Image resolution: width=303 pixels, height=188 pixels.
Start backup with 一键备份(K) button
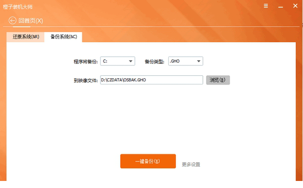pyautogui.click(x=148, y=161)
